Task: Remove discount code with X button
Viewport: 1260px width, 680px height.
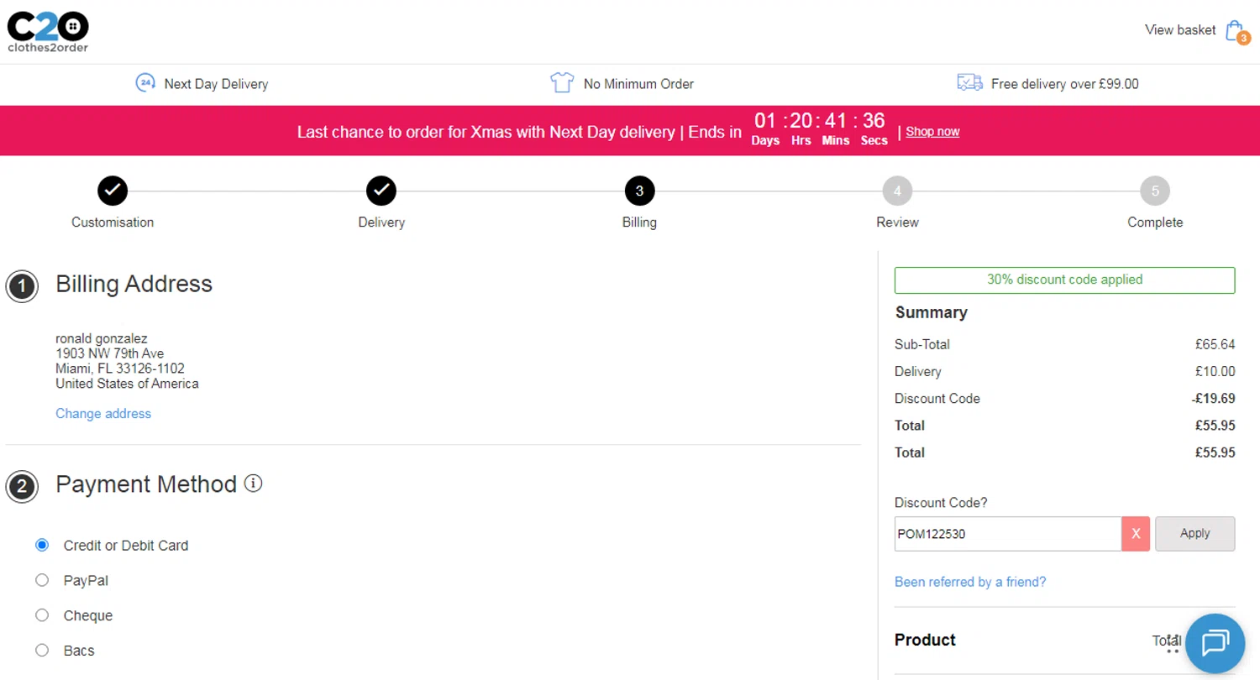Action: pyautogui.click(x=1136, y=534)
